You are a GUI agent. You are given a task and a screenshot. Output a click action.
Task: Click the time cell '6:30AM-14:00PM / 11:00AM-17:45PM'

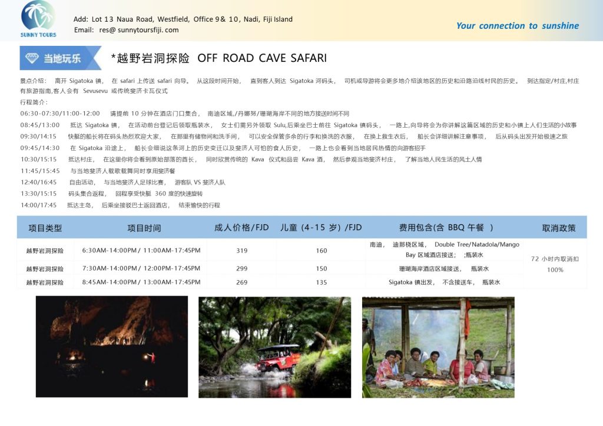141,251
